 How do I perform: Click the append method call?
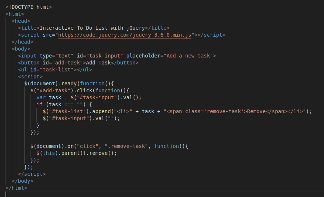(x=101, y=111)
